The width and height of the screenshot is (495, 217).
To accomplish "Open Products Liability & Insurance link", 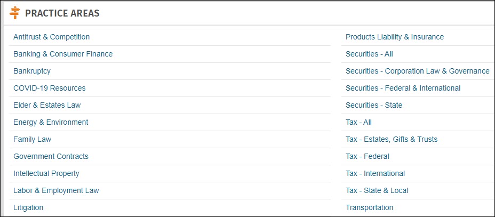I will click(395, 37).
